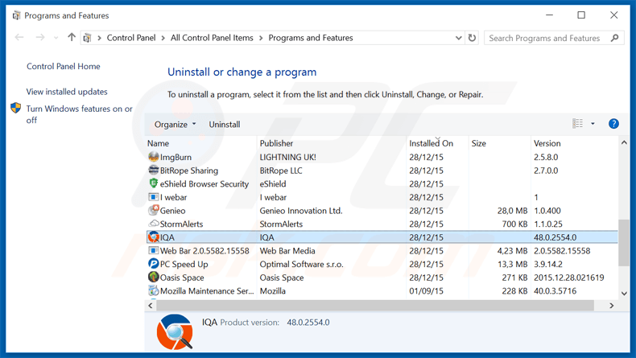Image resolution: width=636 pixels, height=358 pixels.
Task: Open the address bar history dropdown
Action: pyautogui.click(x=458, y=38)
